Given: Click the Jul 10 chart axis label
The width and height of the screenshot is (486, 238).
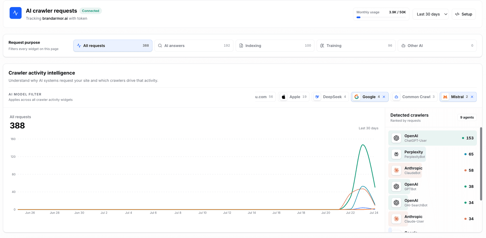Looking at the screenshot, I should [x=202, y=213].
